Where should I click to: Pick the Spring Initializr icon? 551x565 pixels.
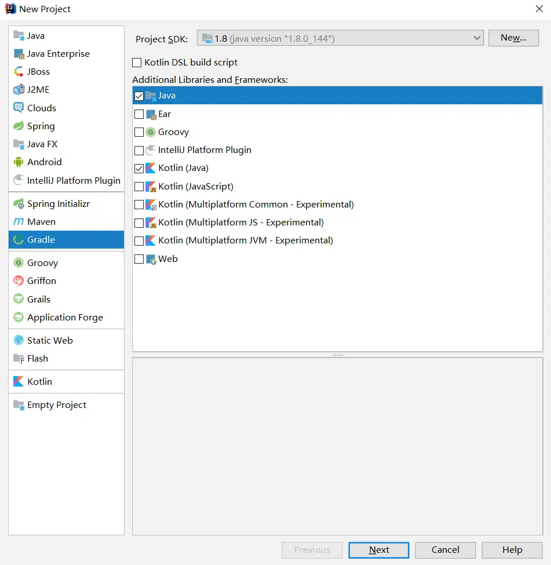[x=19, y=203]
